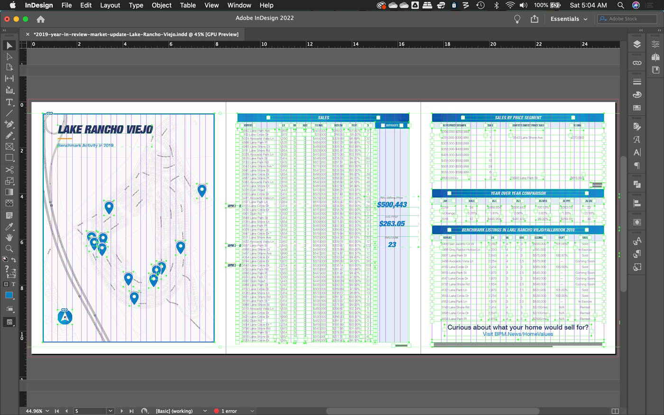Open the Swatches panel
The width and height of the screenshot is (664, 415).
coord(637,108)
